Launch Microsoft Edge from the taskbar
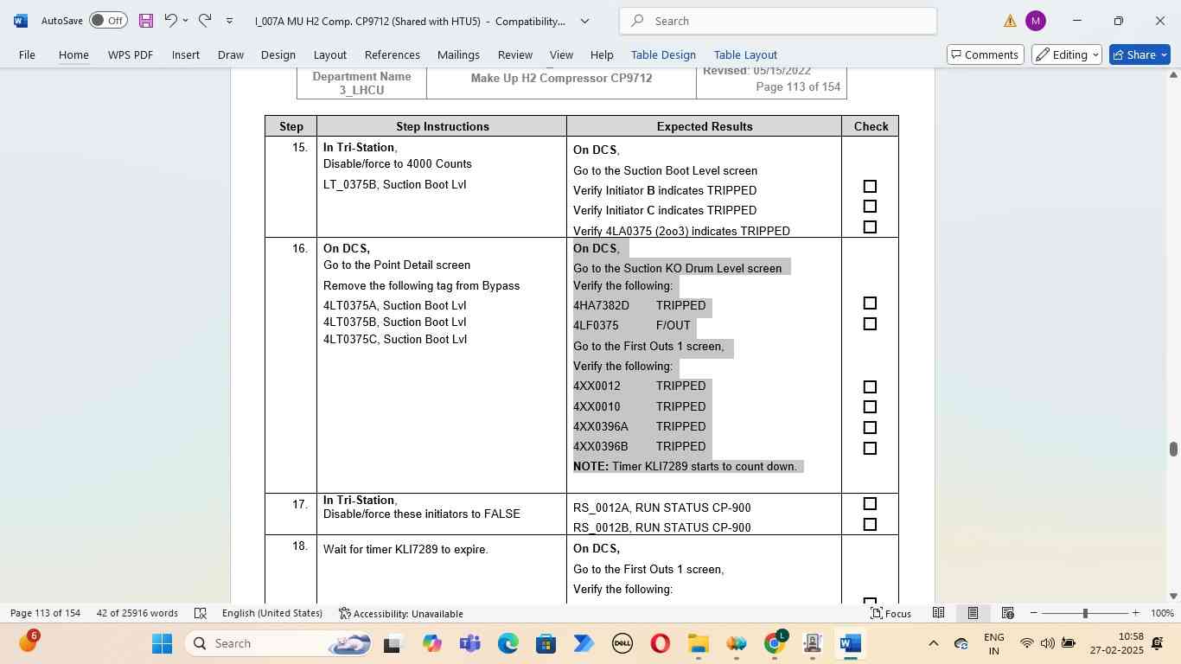The image size is (1181, 664). [508, 643]
